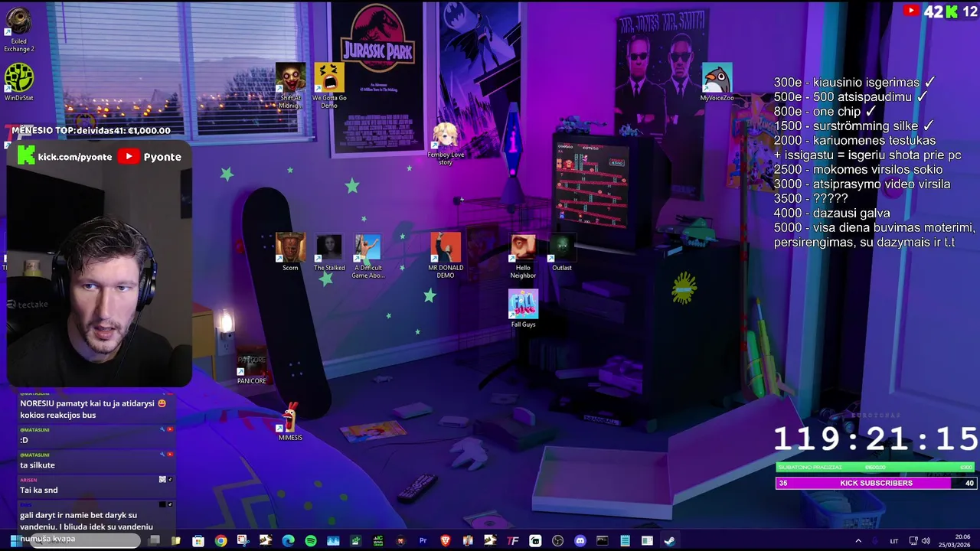980x551 pixels.
Task: Open the Hello Neighbor desktop icon
Action: point(523,256)
